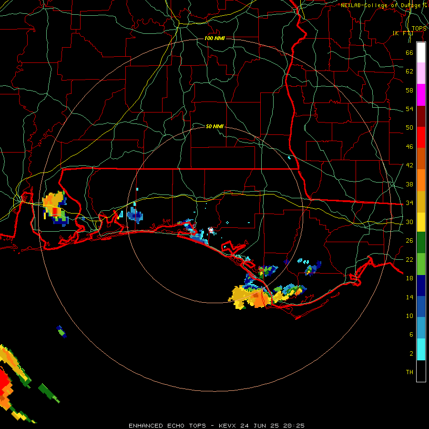Click the "24 JUN 25" date text

point(260,426)
